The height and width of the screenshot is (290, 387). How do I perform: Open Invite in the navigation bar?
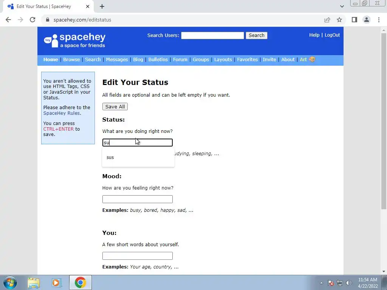[x=269, y=59]
